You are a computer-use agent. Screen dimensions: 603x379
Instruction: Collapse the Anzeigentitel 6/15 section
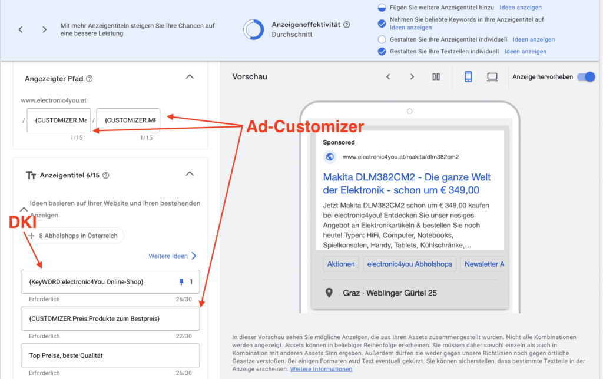[x=189, y=174]
